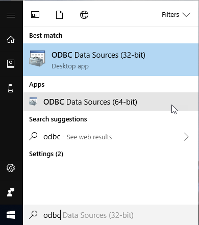This screenshot has width=199, height=225.
Task: Click the small ODBC 64-bit app icon
Action: pyautogui.click(x=33, y=102)
